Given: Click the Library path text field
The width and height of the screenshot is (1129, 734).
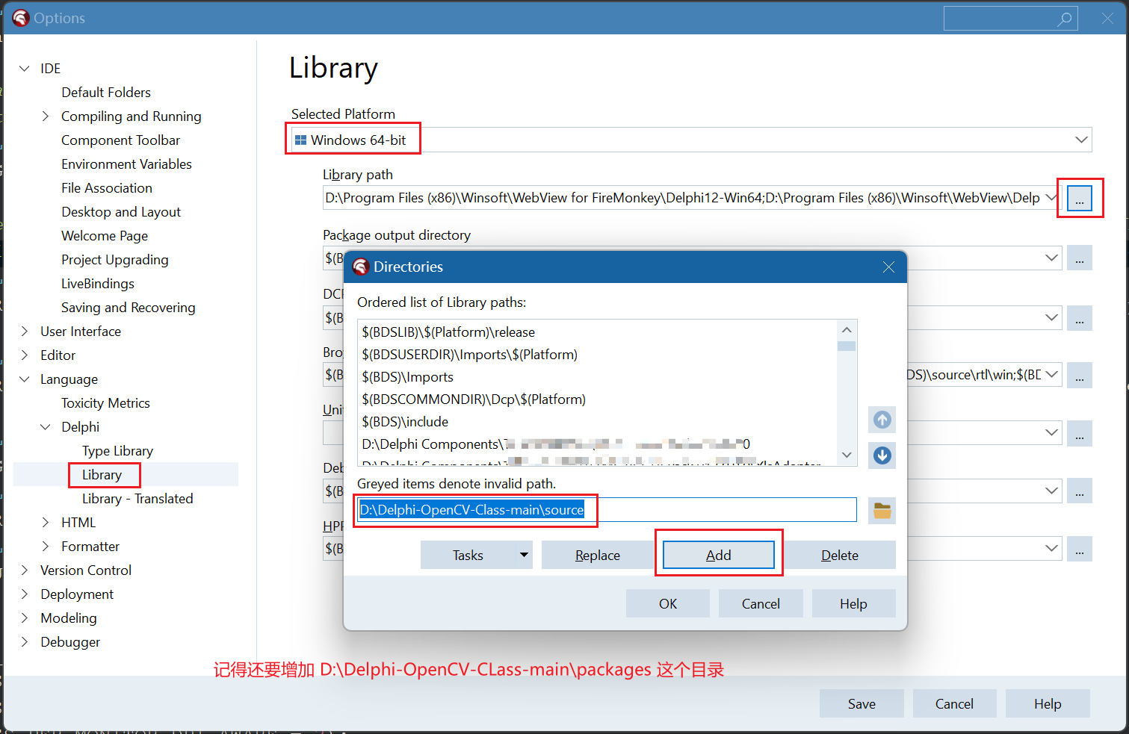Looking at the screenshot, I should (683, 198).
